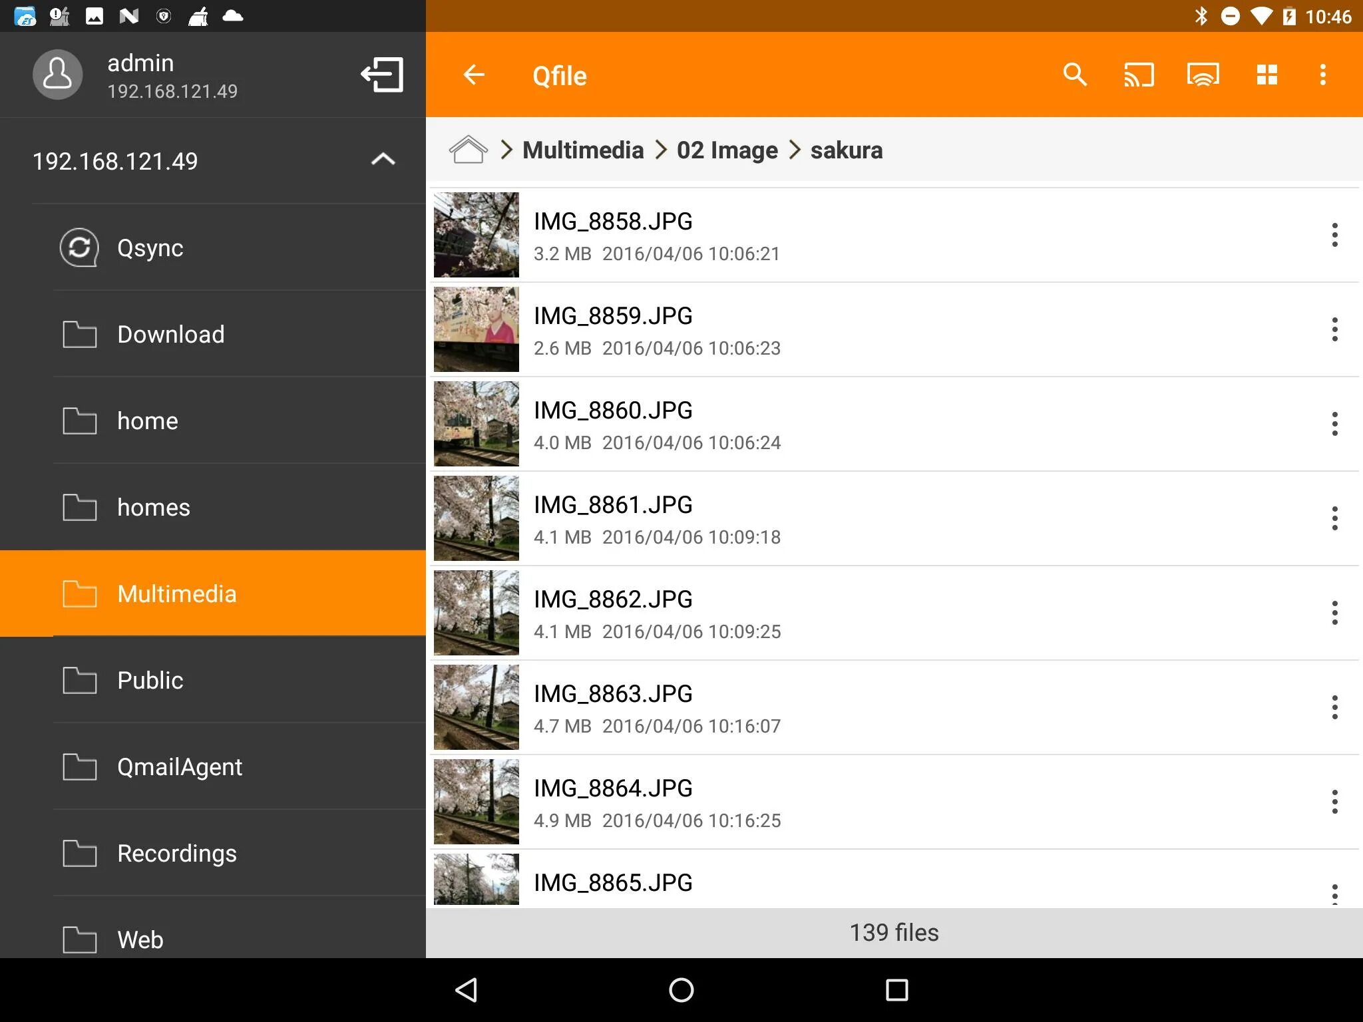Open the wireless display sharing icon

point(1203,75)
